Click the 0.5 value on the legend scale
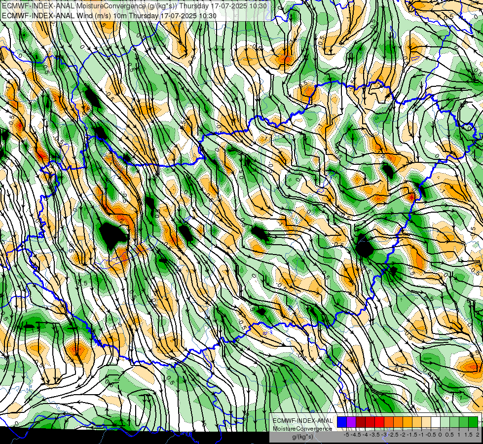483x444 pixels. [449, 435]
